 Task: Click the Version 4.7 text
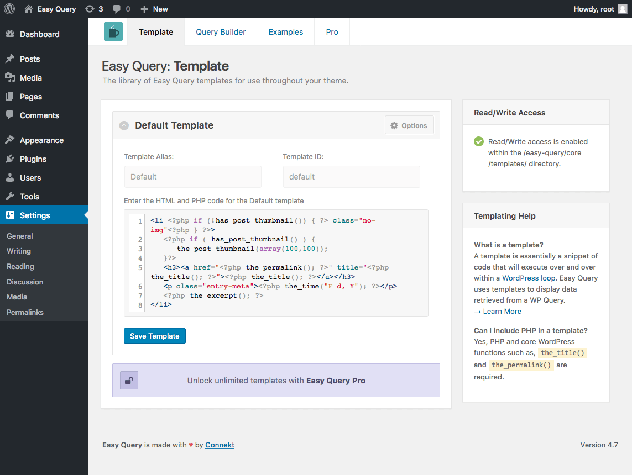599,445
